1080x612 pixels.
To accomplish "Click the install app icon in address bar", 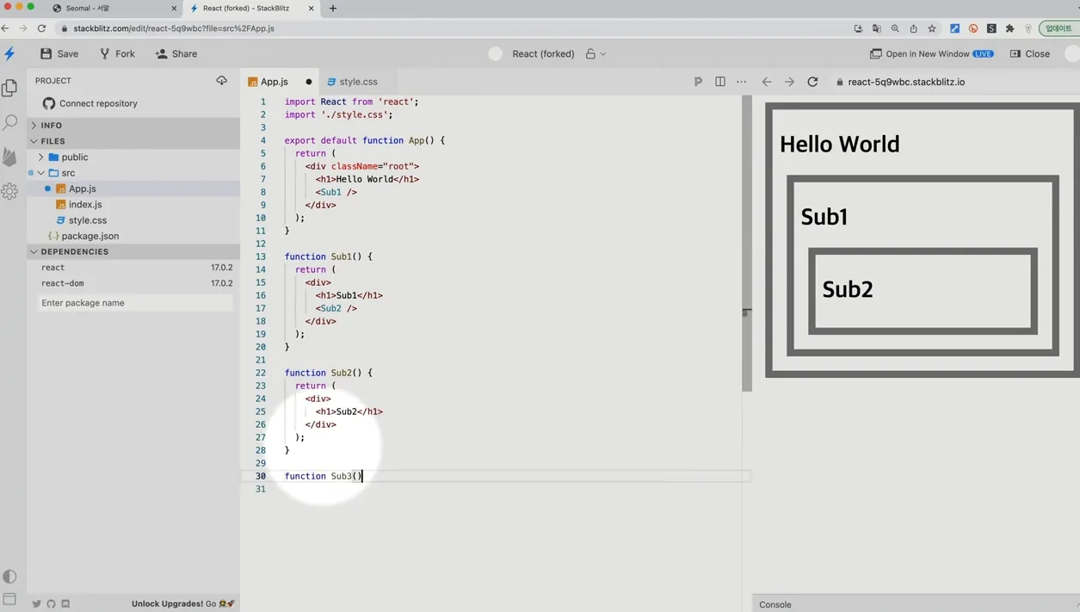I will (x=858, y=28).
